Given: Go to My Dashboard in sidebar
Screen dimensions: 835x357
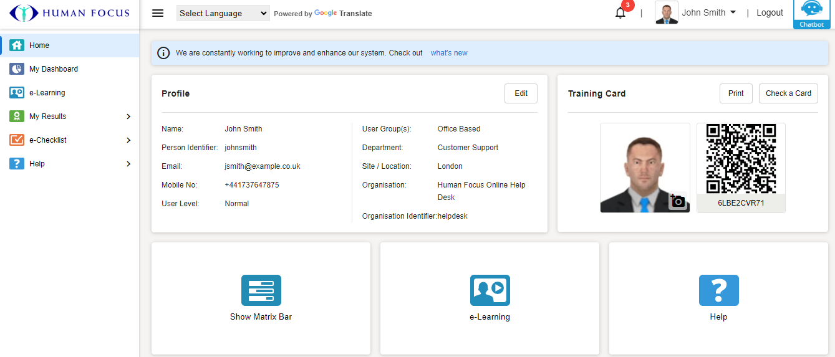Looking at the screenshot, I should (x=54, y=69).
